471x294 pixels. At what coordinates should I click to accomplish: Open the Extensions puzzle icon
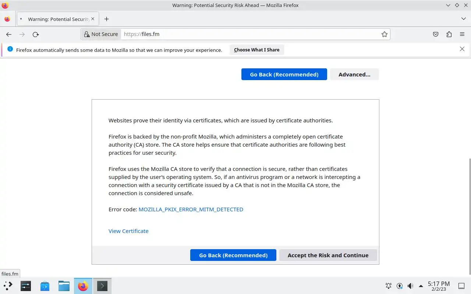[x=449, y=34]
